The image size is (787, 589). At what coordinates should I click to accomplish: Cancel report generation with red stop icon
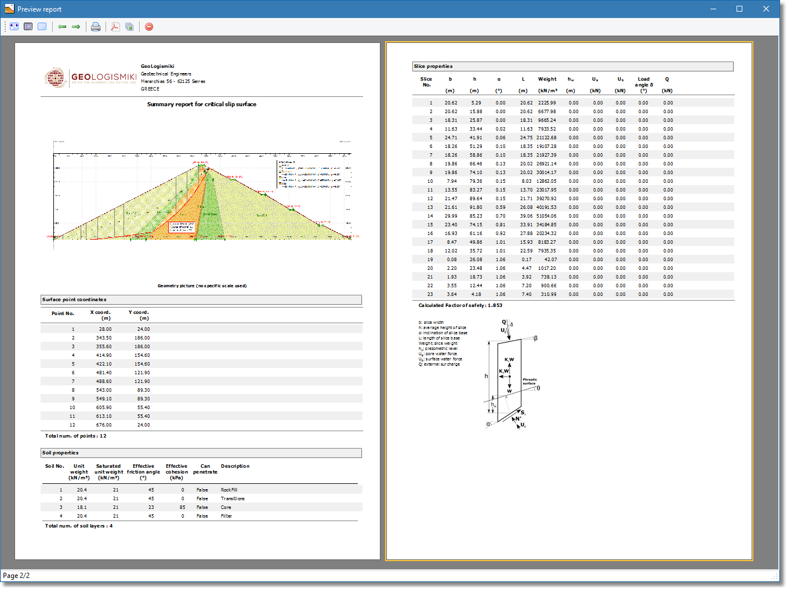pyautogui.click(x=148, y=27)
